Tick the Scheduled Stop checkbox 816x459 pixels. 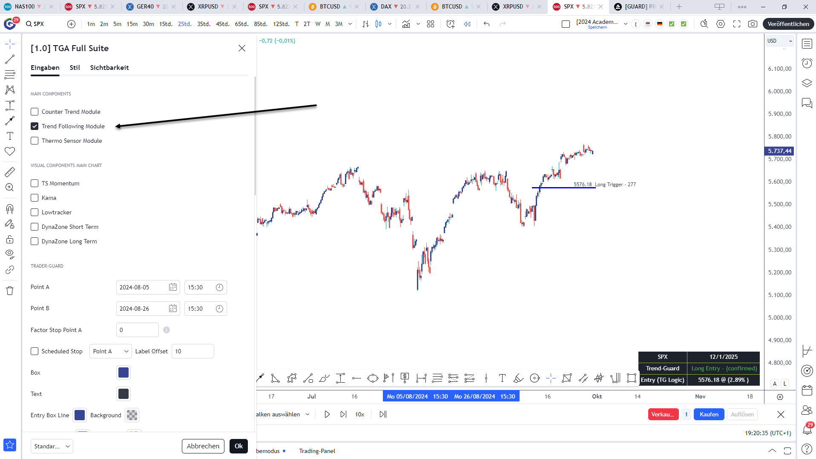[x=34, y=351]
